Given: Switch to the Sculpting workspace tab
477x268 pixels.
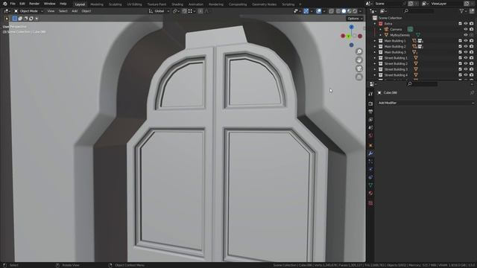Looking at the screenshot, I should [x=116, y=4].
